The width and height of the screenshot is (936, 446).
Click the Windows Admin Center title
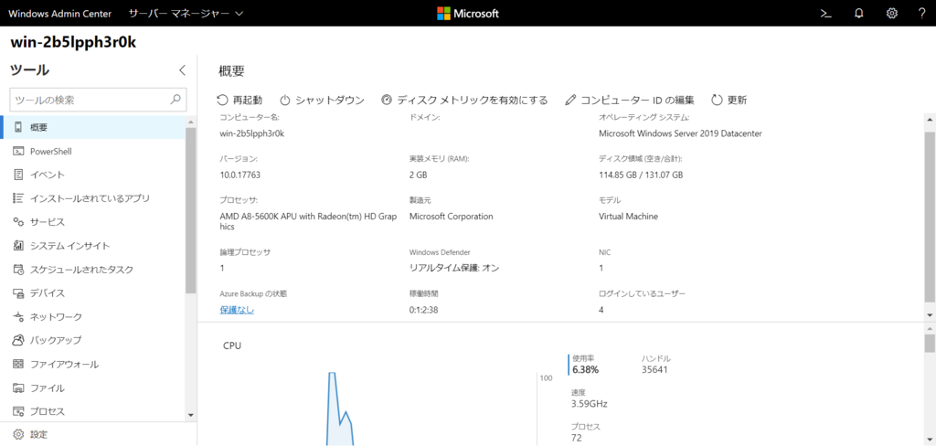(59, 13)
